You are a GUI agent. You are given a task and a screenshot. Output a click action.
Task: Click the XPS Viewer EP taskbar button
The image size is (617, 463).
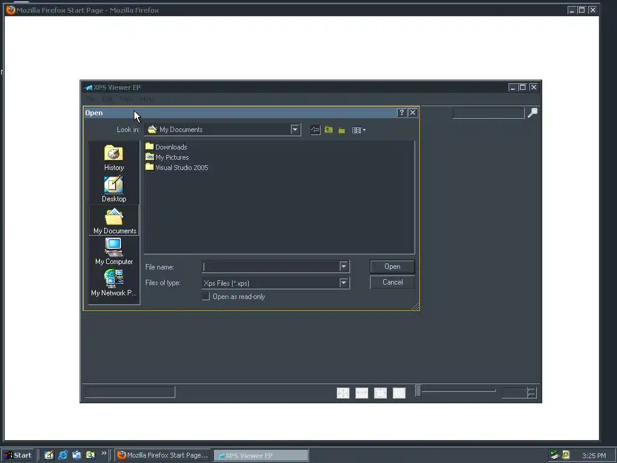261,456
